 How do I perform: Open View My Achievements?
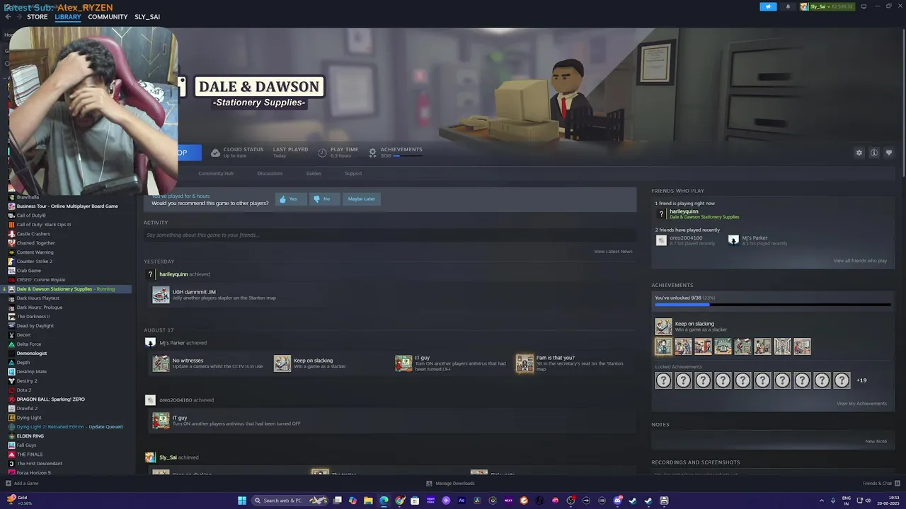pos(861,404)
